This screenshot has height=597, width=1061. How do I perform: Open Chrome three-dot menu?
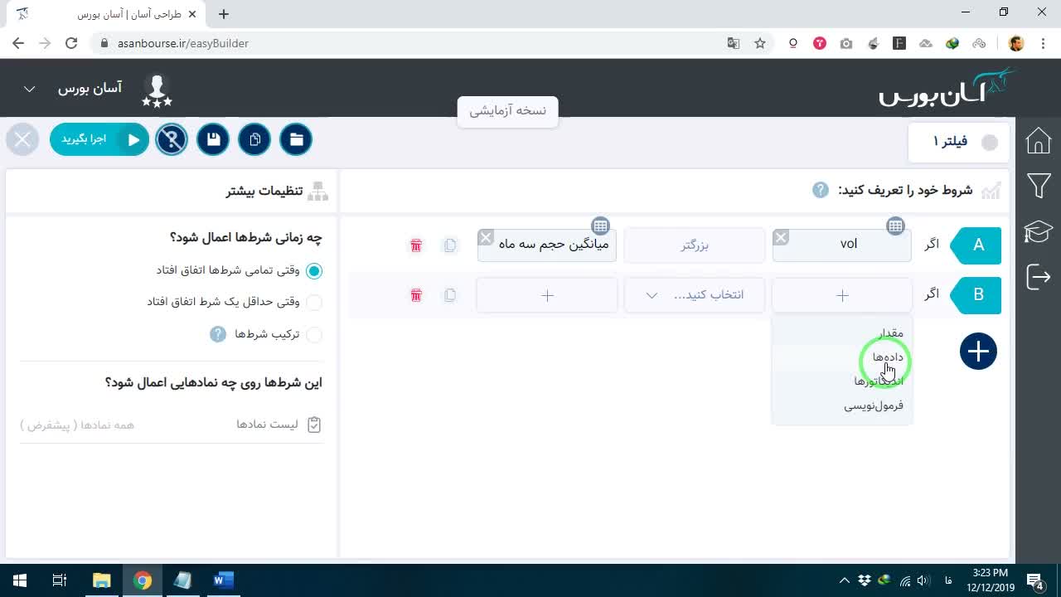pyautogui.click(x=1043, y=43)
